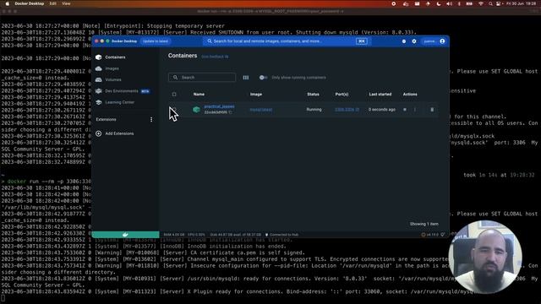Image resolution: width=541 pixels, height=304 pixels.
Task: Tick the select-all containers checkbox
Action: [x=174, y=94]
